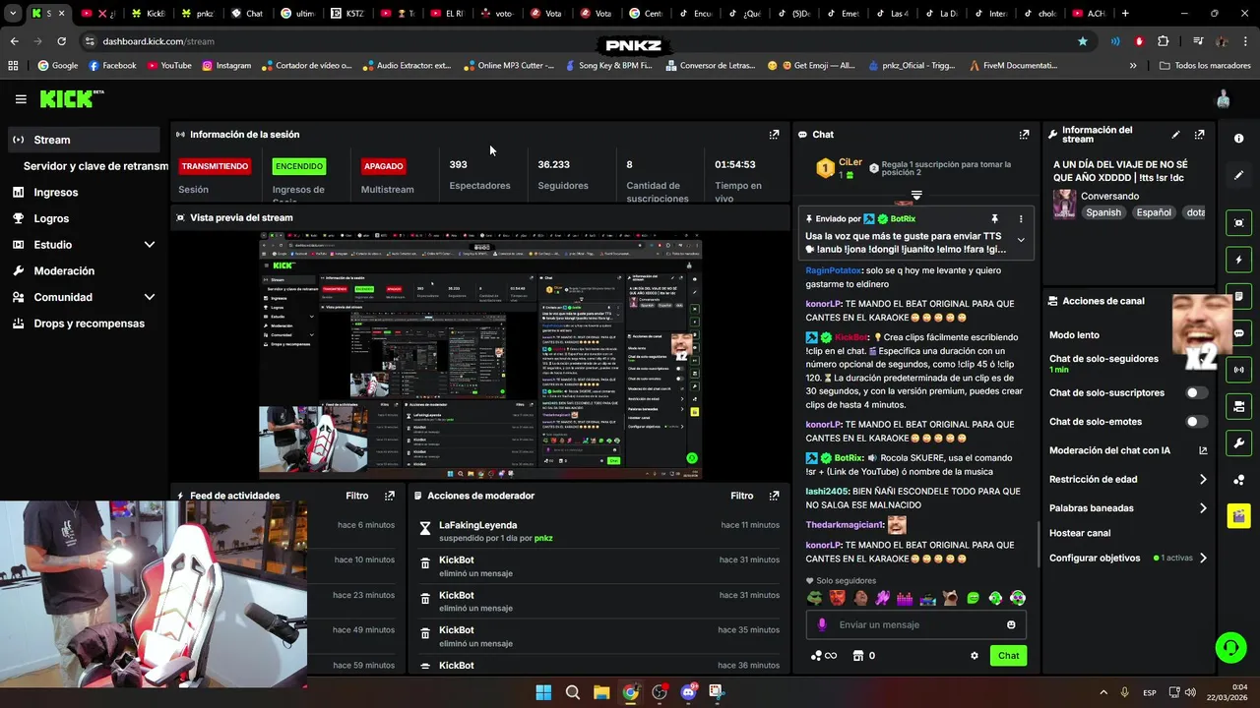Open chat settings gear icon
This screenshot has height=708, width=1260.
click(975, 656)
